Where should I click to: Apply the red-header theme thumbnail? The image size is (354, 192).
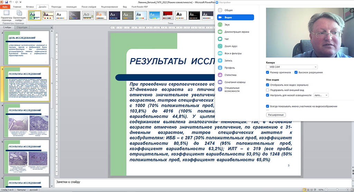168,15
